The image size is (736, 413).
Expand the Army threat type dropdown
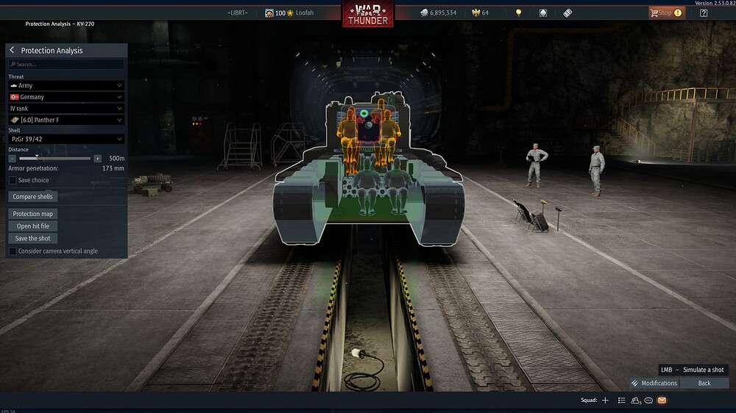tap(66, 85)
